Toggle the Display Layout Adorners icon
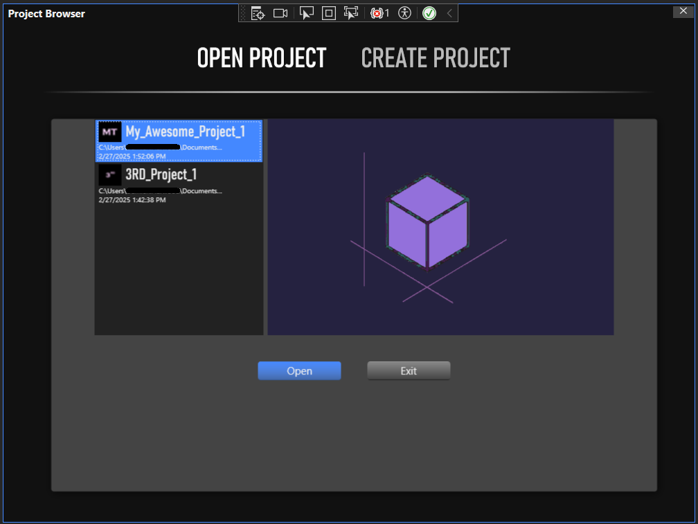 tap(329, 13)
